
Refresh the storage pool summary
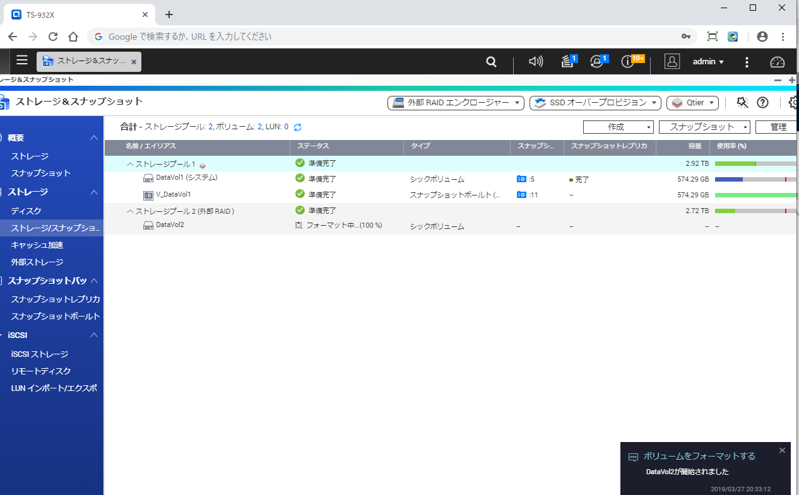coord(298,127)
